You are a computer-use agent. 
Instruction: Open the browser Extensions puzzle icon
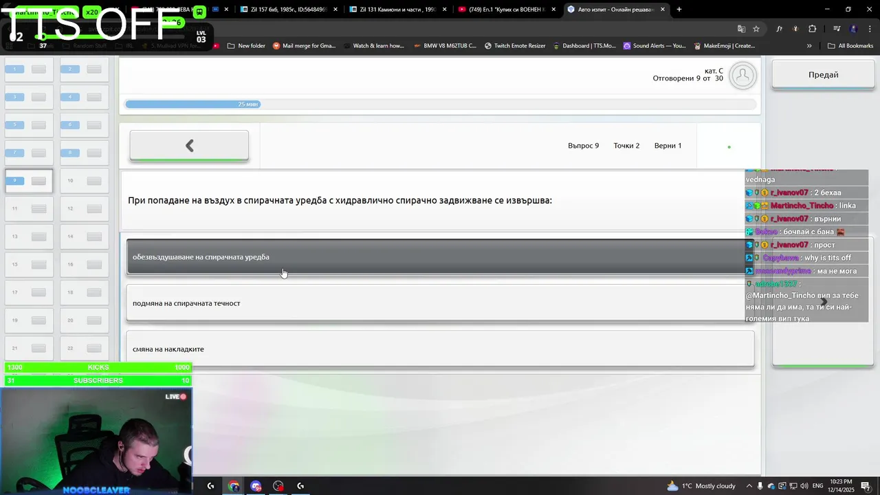812,29
